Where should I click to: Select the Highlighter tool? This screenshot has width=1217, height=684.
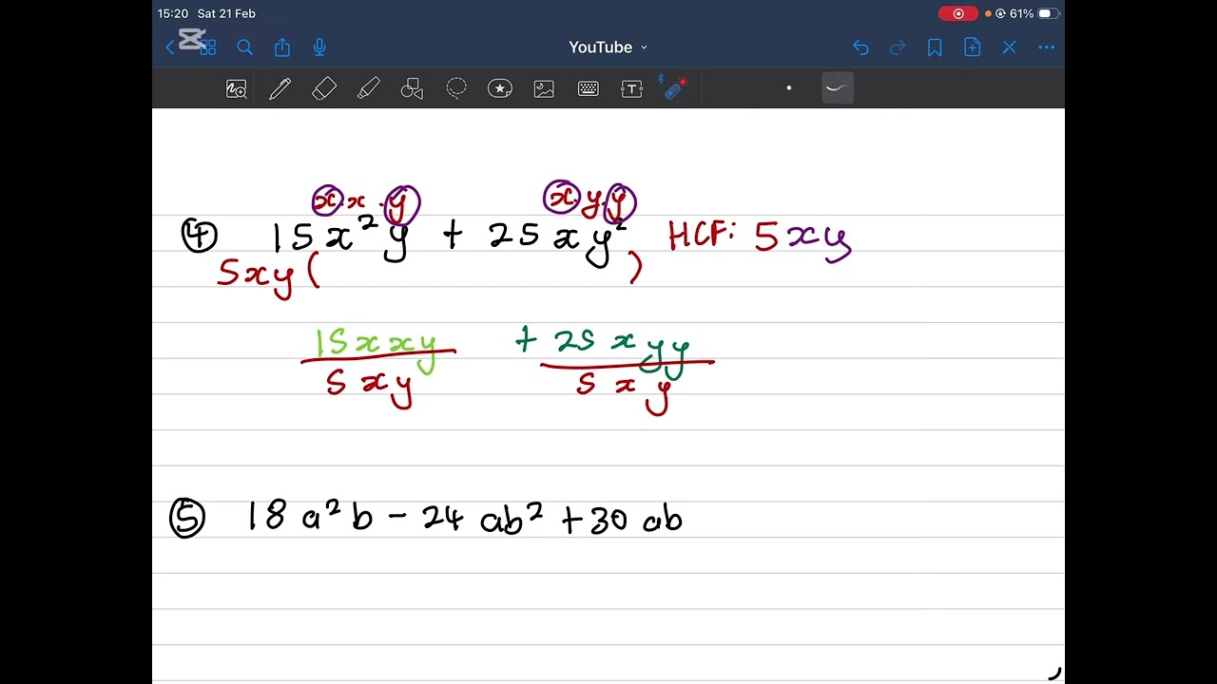368,89
